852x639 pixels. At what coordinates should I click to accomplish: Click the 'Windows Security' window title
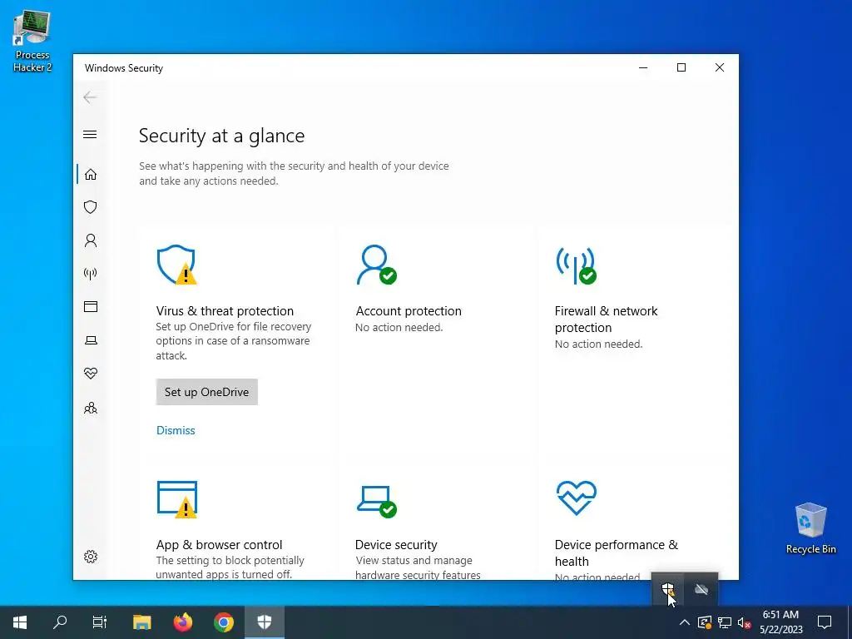click(x=124, y=68)
